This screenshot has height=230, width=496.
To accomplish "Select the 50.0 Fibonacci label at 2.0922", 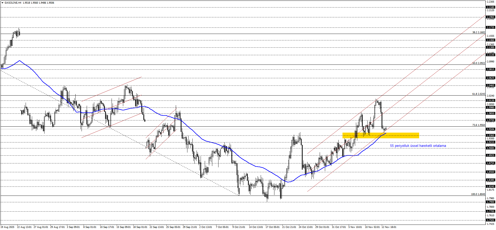I will (x=478, y=63).
